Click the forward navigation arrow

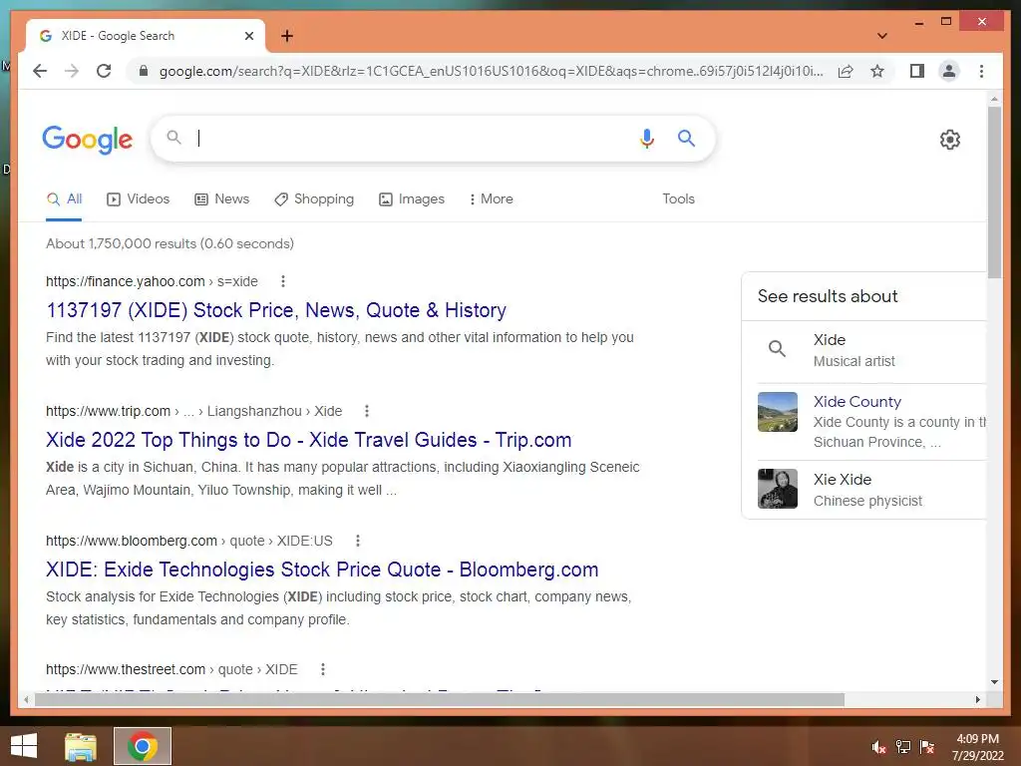pyautogui.click(x=72, y=71)
